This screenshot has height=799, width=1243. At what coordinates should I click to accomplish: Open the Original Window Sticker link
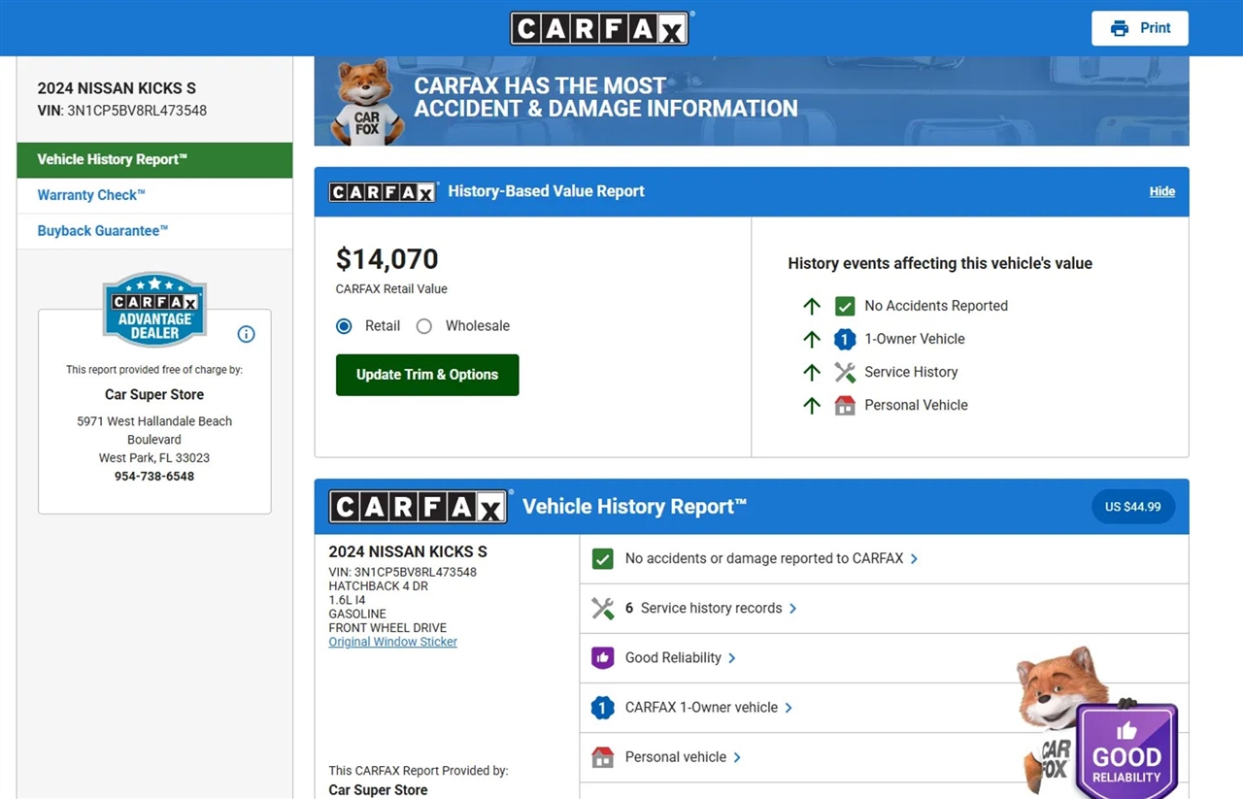[x=392, y=642]
